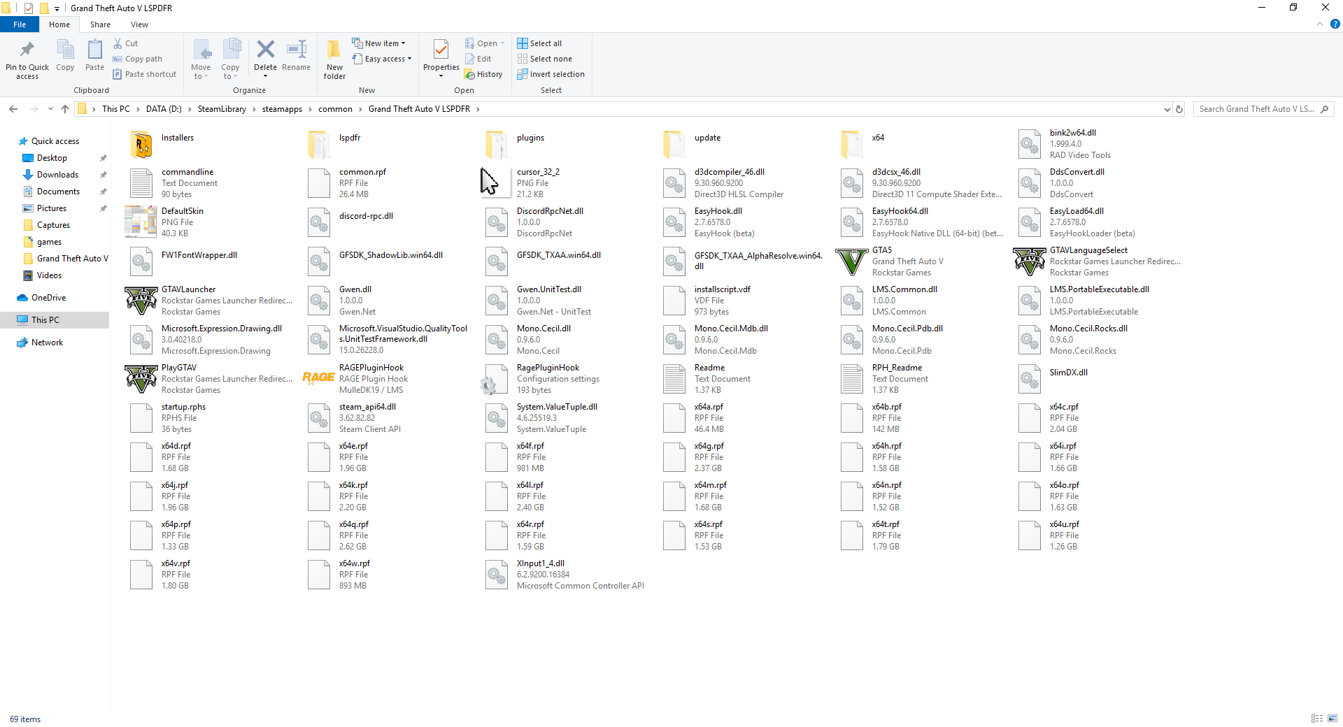Image resolution: width=1343 pixels, height=727 pixels.
Task: Select the Installers folder
Action: point(141,144)
